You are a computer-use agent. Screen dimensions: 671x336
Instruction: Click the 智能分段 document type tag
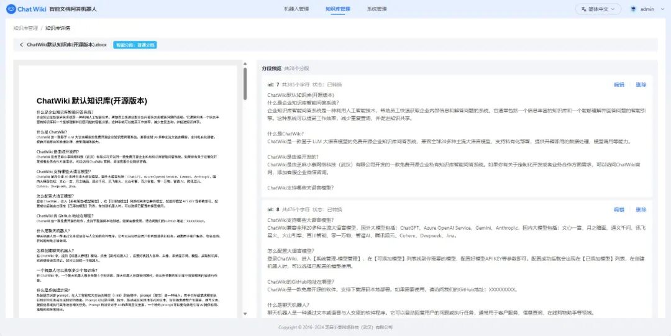tap(135, 45)
